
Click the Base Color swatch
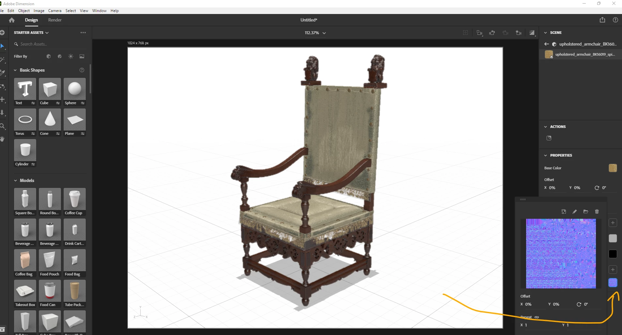(x=613, y=168)
